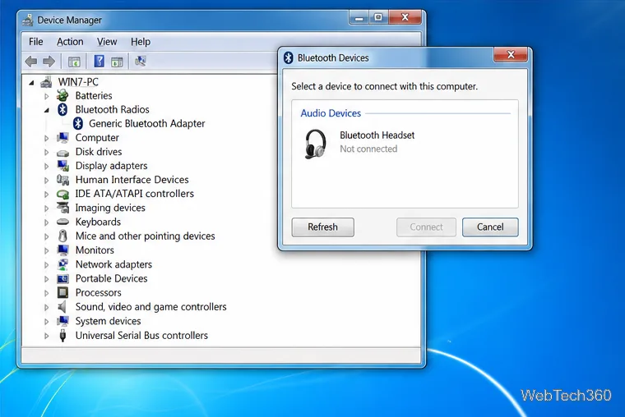Click the Keyboards category icon
Image resolution: width=625 pixels, height=417 pixels.
[62, 222]
